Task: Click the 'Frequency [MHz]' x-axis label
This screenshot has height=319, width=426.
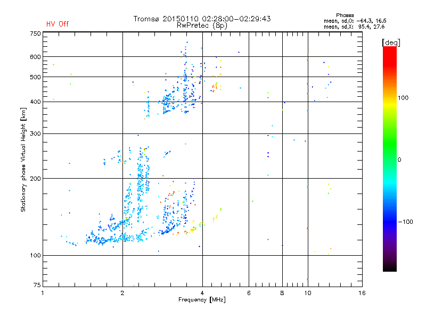Action: coord(202,300)
